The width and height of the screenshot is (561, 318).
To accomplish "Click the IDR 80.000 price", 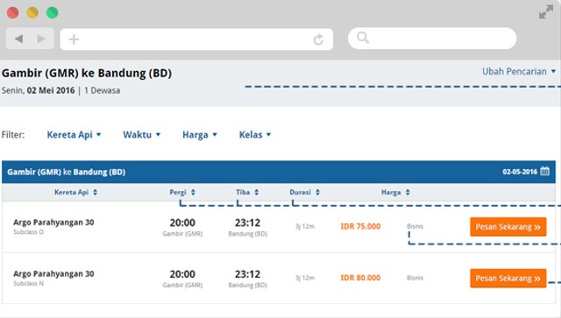I will pos(360,278).
